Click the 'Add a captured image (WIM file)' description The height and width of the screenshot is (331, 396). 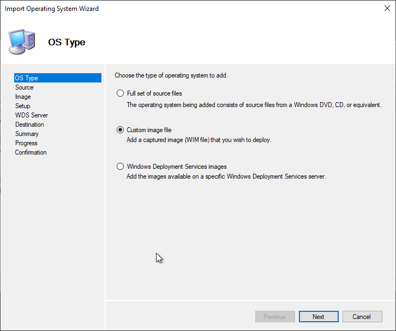click(x=199, y=140)
